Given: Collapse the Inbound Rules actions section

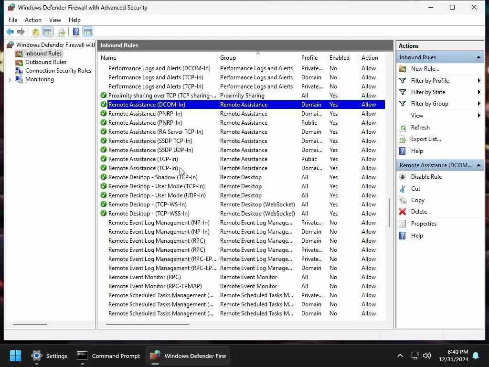Looking at the screenshot, I should 478,57.
